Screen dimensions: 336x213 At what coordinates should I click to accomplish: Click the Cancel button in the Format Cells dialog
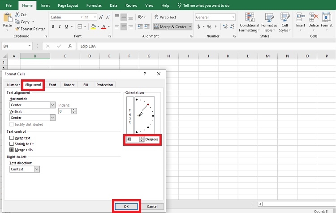(152, 206)
